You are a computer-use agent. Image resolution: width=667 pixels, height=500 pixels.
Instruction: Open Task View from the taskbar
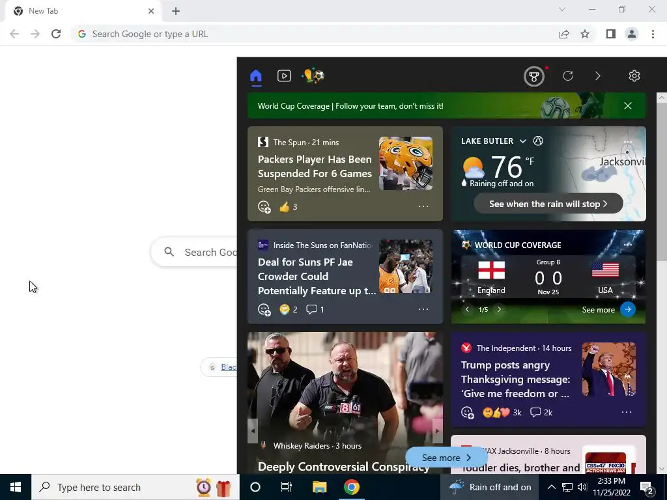click(x=287, y=487)
